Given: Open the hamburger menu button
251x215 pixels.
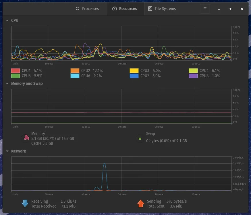Looking at the screenshot, I should click(205, 9).
